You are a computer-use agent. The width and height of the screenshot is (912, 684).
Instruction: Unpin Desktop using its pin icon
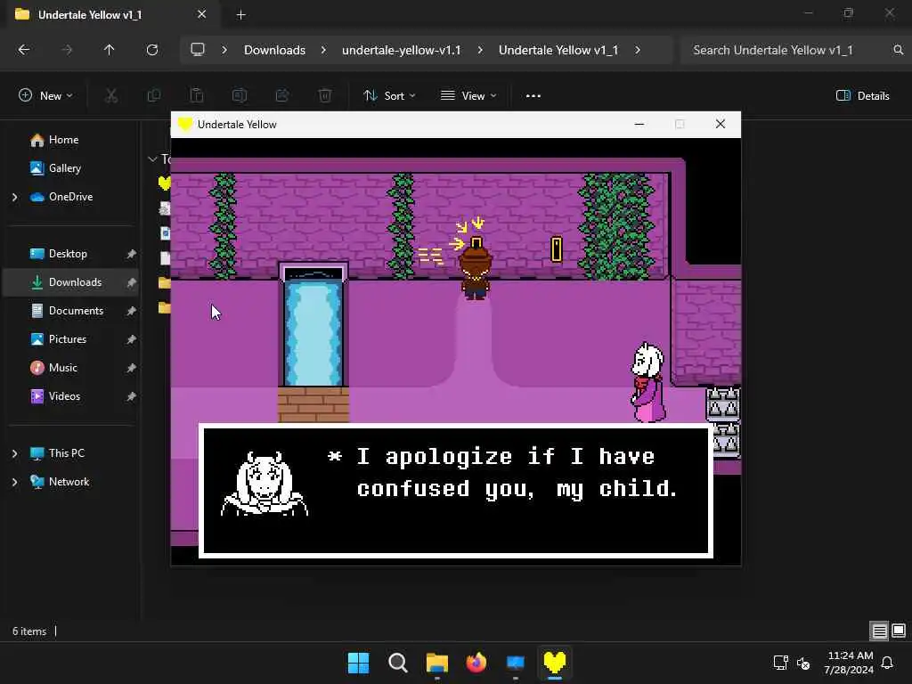pos(132,254)
